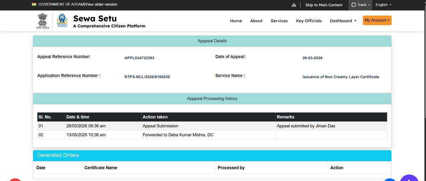Click timestamp 13/05/2026 10:36 am
426x181 pixels.
tap(86, 135)
